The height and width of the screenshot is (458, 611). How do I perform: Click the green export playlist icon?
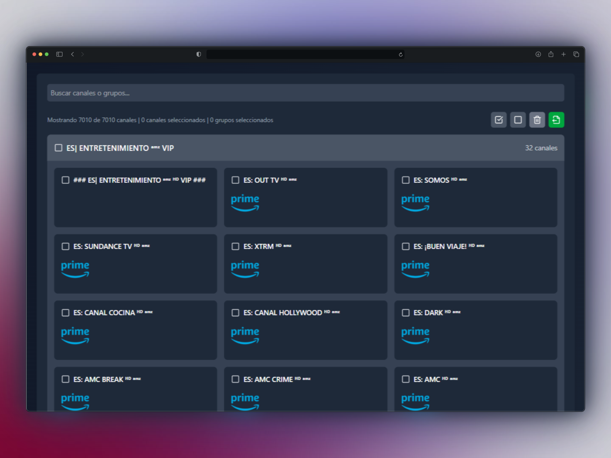click(x=556, y=120)
